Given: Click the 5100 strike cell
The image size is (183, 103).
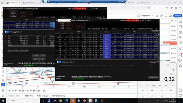Looking at the screenshot, I should coord(107,44).
